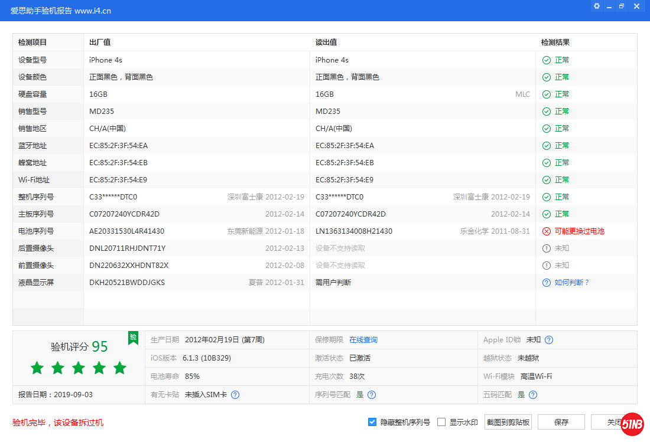This screenshot has height=442, width=650.
Task: Click the question mark beside 五码匹配
Action: coord(533,394)
